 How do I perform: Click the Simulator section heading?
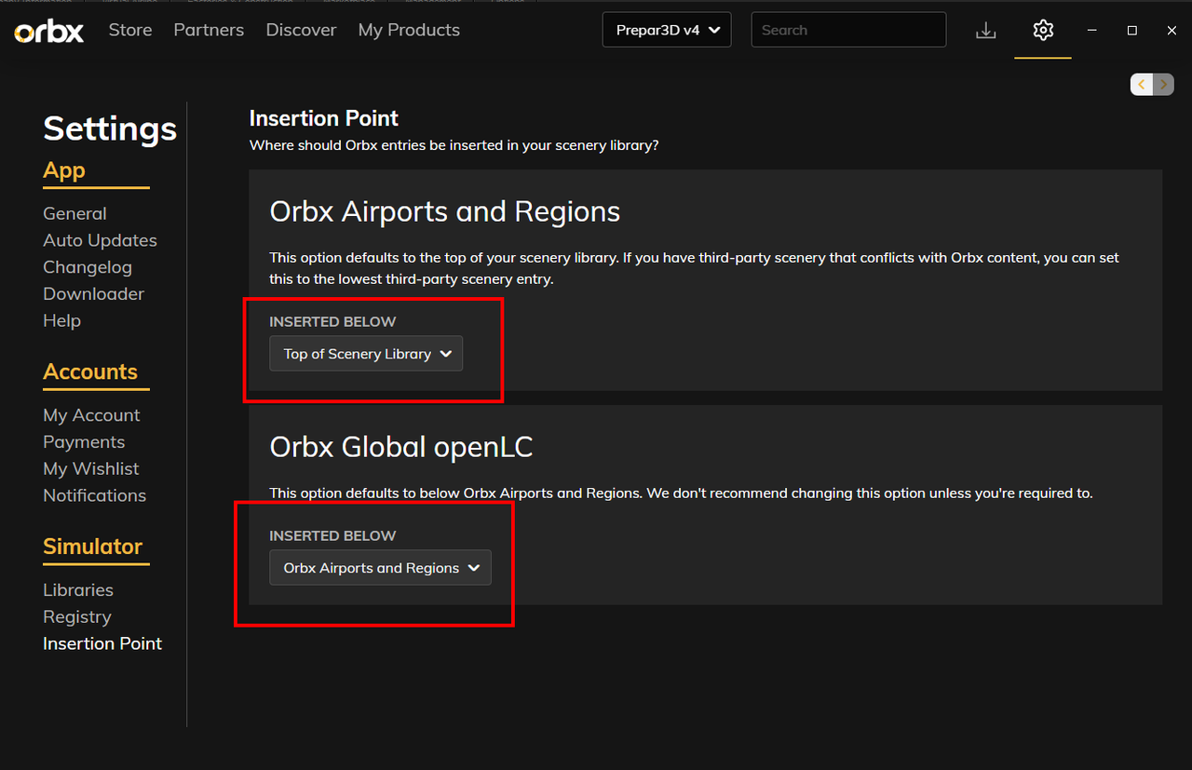click(x=93, y=547)
